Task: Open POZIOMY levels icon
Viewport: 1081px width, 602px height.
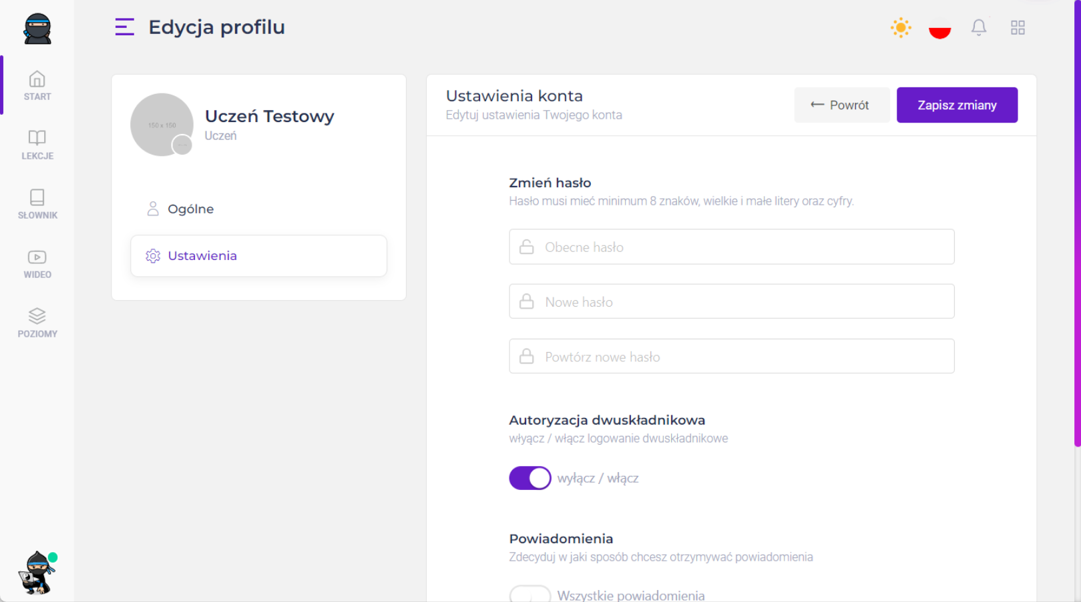Action: (x=37, y=323)
